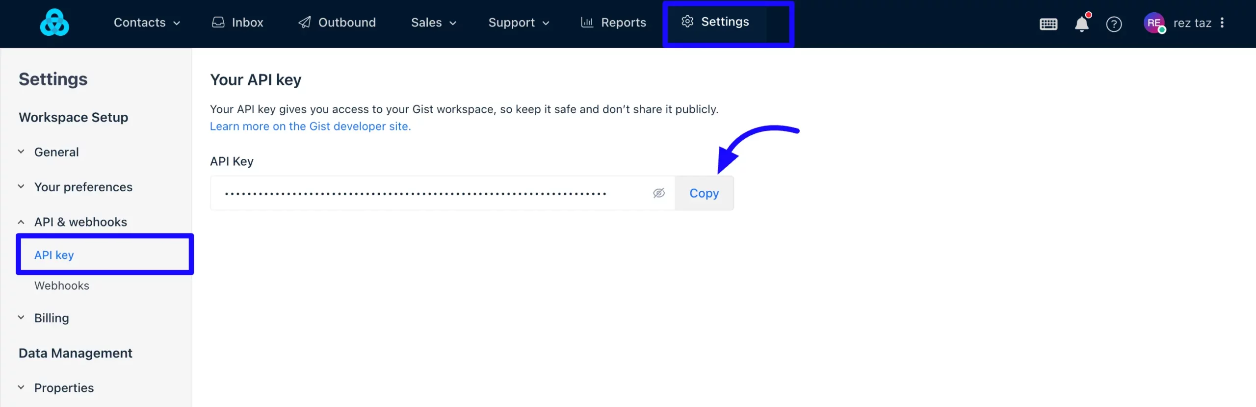Screen dimensions: 1256x407
Task: Open the Gist developer site link
Action: 310,127
